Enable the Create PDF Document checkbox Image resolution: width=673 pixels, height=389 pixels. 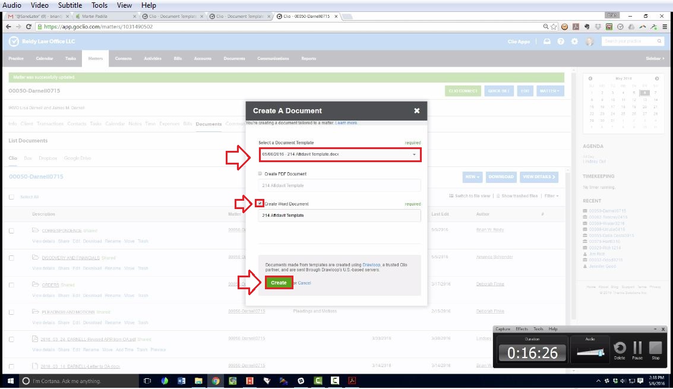(x=261, y=174)
